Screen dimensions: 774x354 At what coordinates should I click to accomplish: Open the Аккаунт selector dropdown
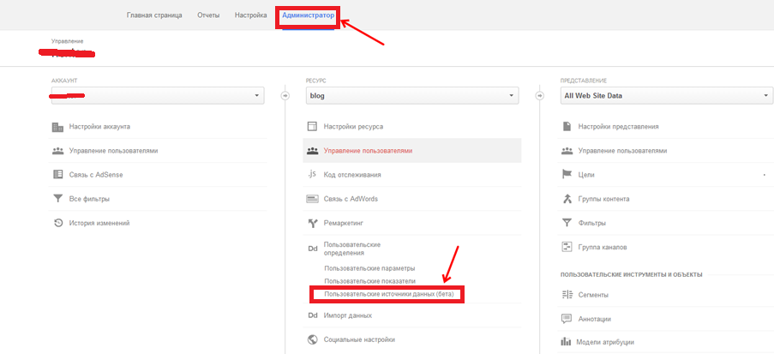click(158, 96)
